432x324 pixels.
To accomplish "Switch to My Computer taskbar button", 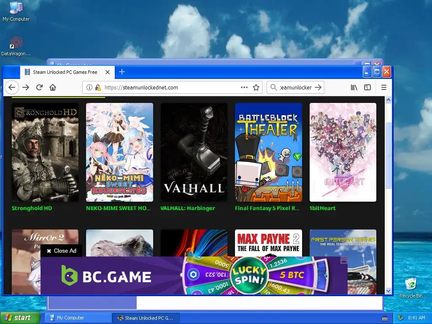I will click(78, 318).
